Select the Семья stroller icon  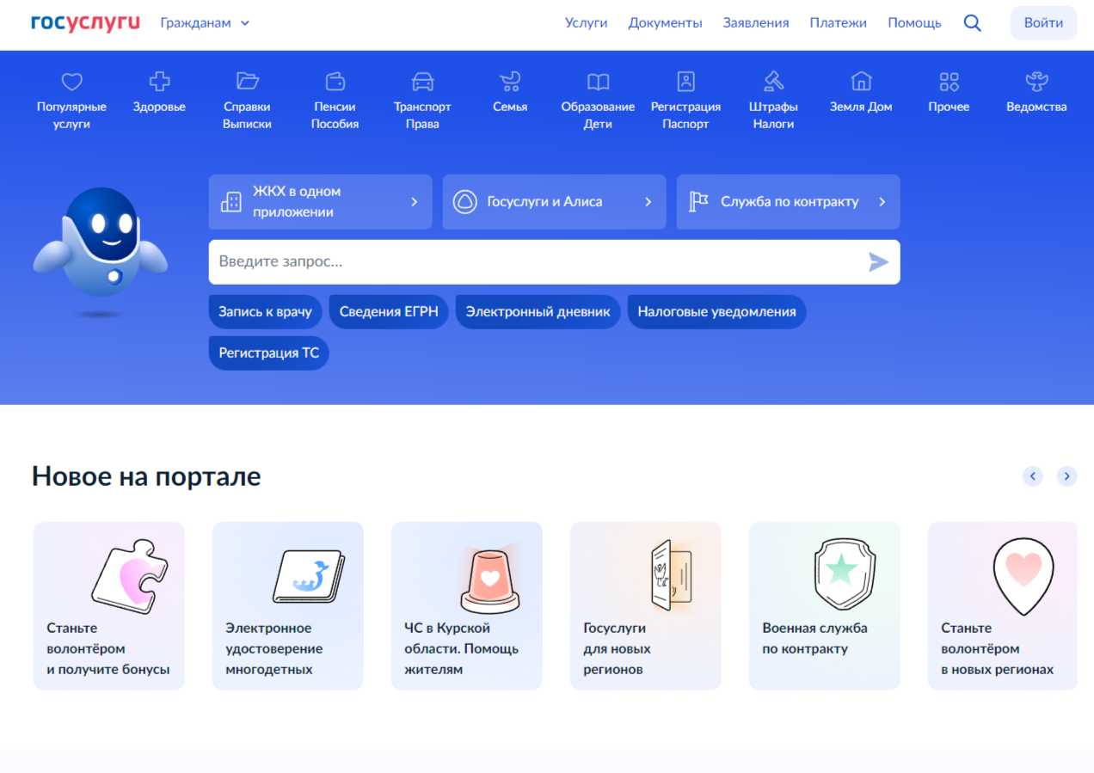510,82
